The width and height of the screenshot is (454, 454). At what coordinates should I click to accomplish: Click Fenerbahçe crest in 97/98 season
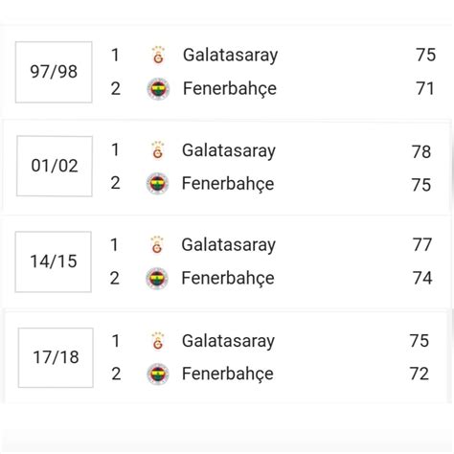[158, 89]
